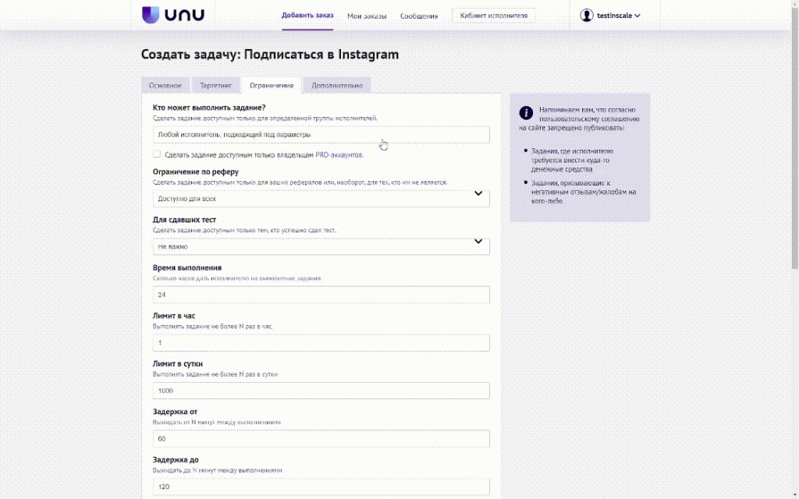Switch to the 'Таргетинг' tab

click(x=215, y=85)
